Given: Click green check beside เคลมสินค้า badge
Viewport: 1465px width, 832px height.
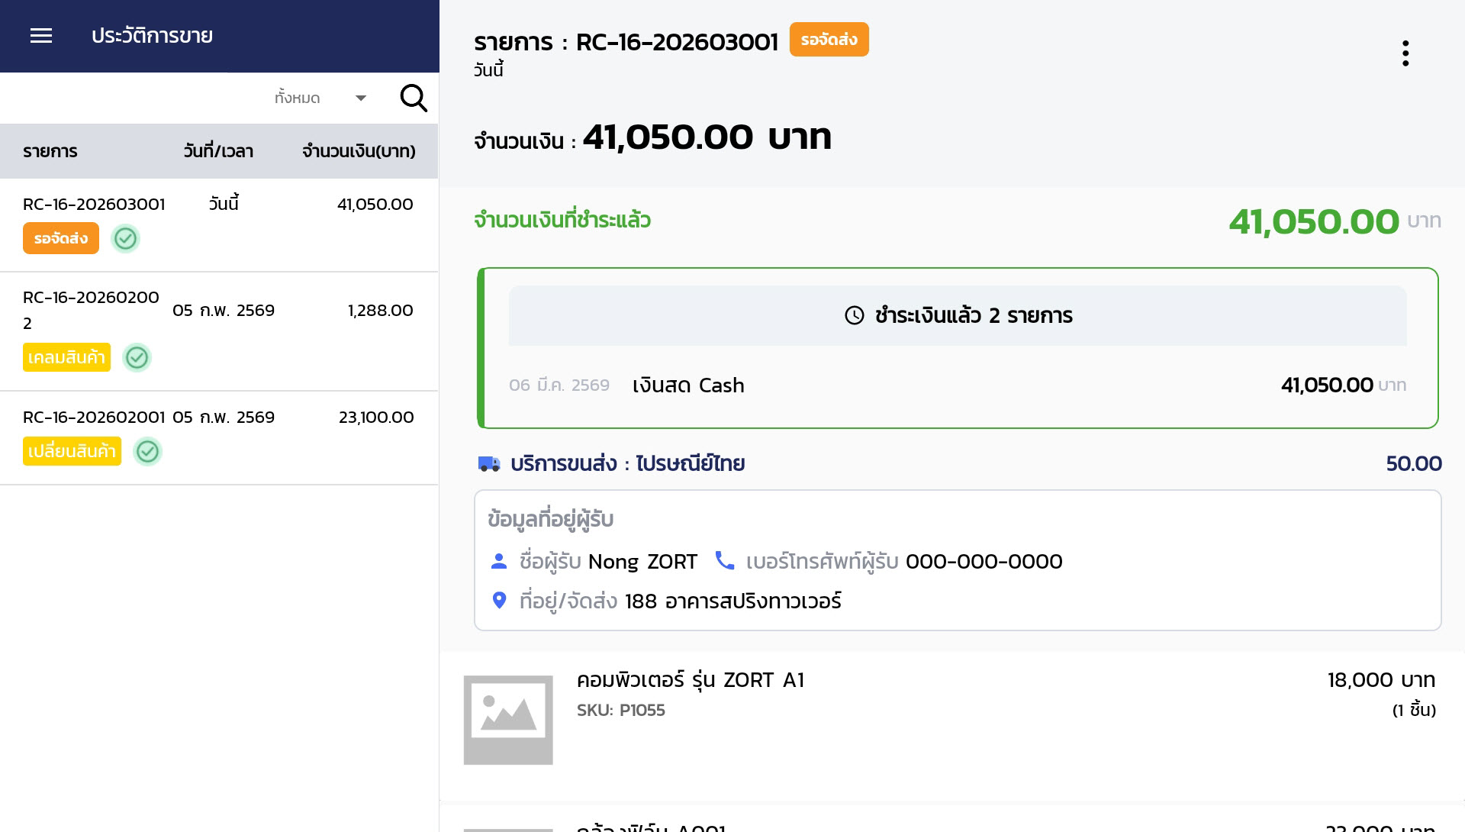Looking at the screenshot, I should click(137, 357).
